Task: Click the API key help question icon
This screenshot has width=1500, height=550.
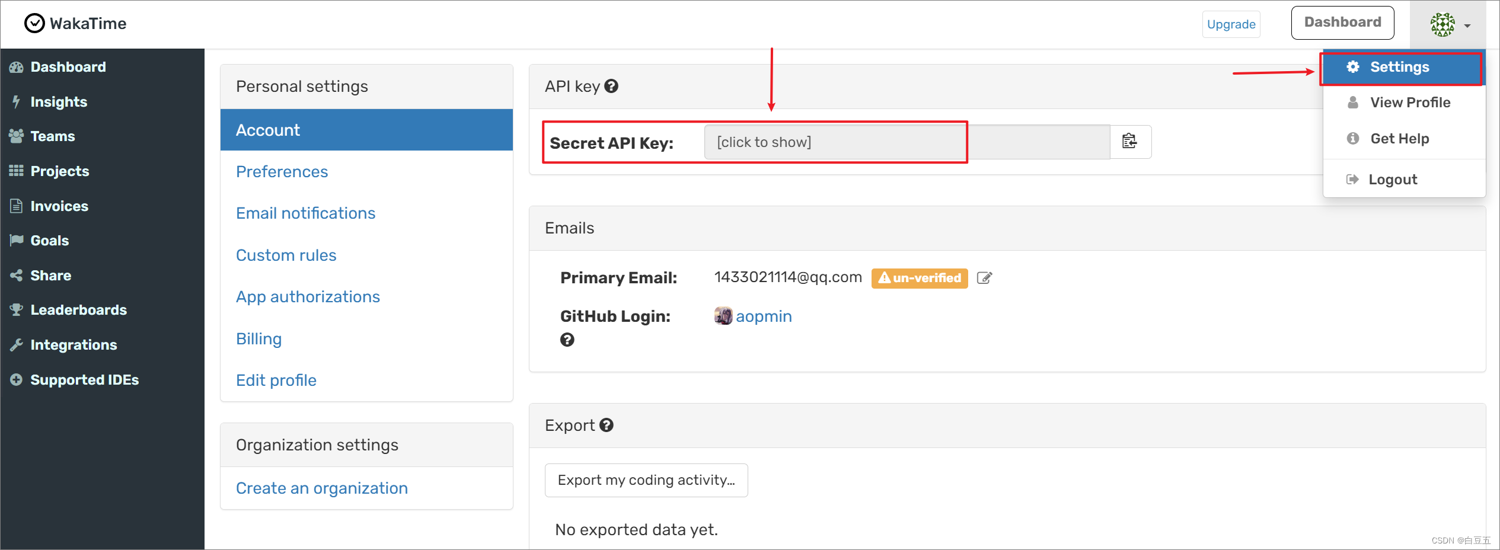Action: tap(611, 87)
